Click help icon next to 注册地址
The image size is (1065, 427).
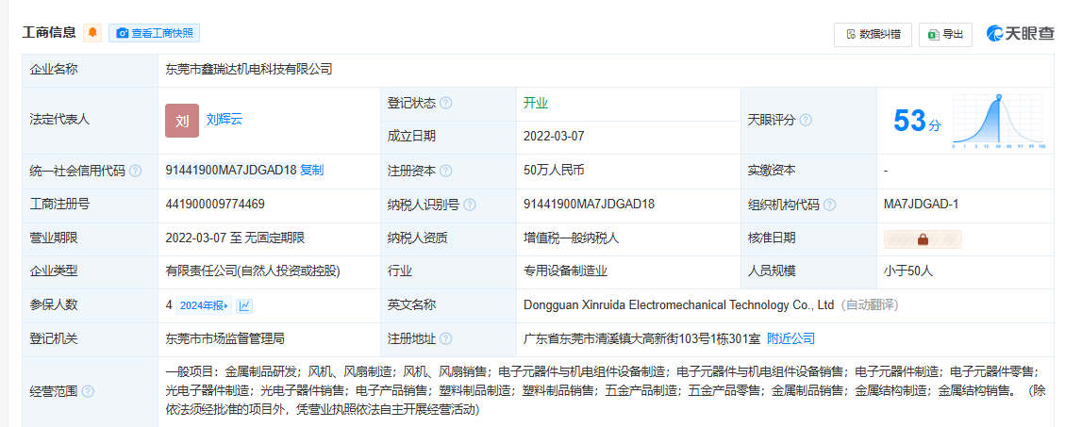pyautogui.click(x=445, y=338)
